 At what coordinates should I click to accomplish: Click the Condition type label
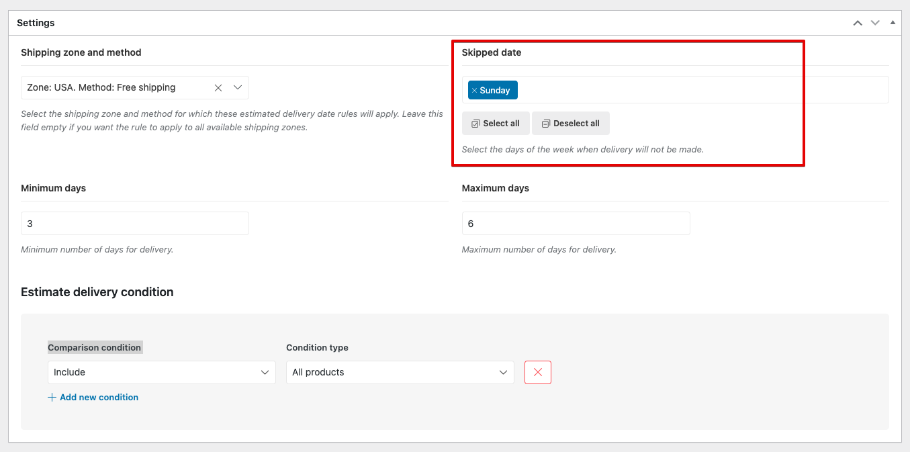(317, 347)
